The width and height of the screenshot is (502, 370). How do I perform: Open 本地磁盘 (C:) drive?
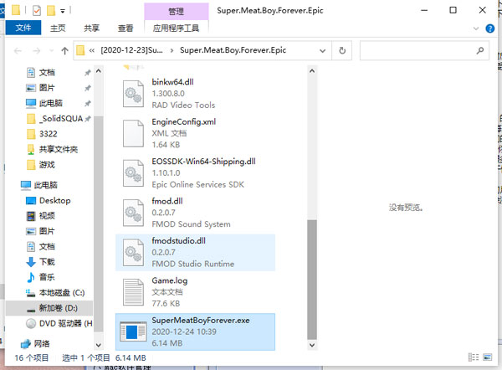tap(62, 293)
